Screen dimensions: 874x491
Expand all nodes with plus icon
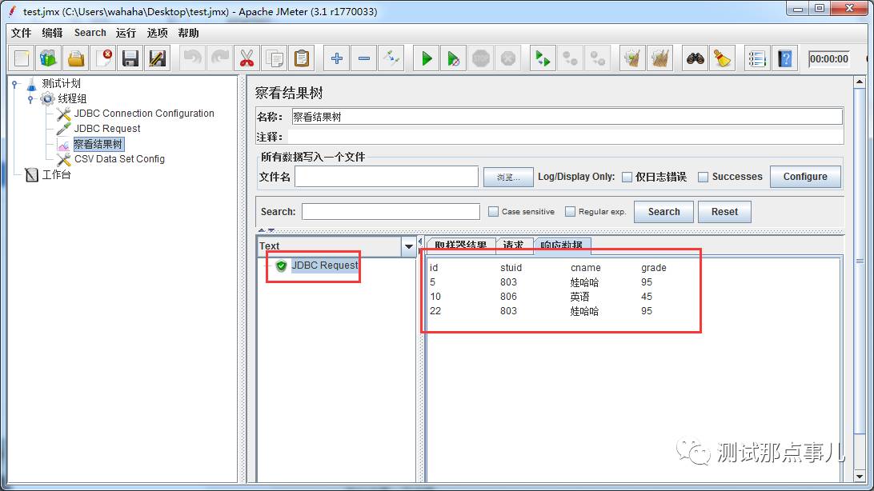tap(337, 58)
